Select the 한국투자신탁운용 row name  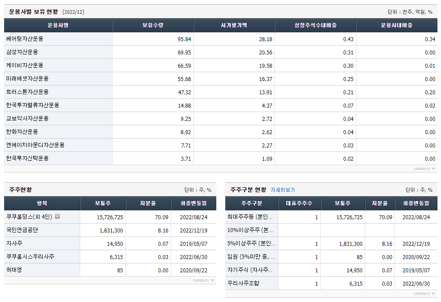pos(27,158)
